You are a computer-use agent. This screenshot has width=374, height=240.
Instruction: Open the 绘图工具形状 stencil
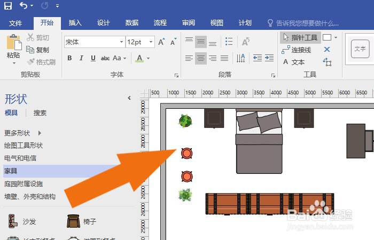coord(24,145)
